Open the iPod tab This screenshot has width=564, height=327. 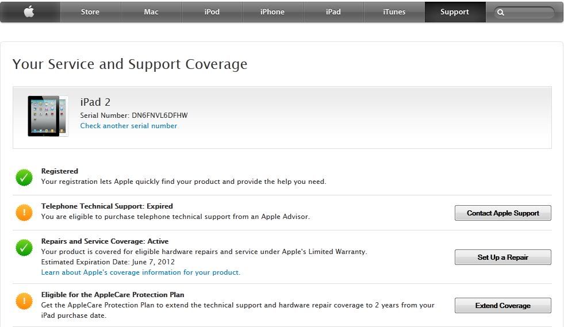point(212,12)
